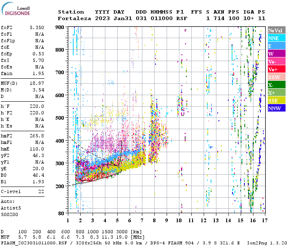Click the 500 km height axis label
Screen dimensions: 288x246
tap(60, 118)
